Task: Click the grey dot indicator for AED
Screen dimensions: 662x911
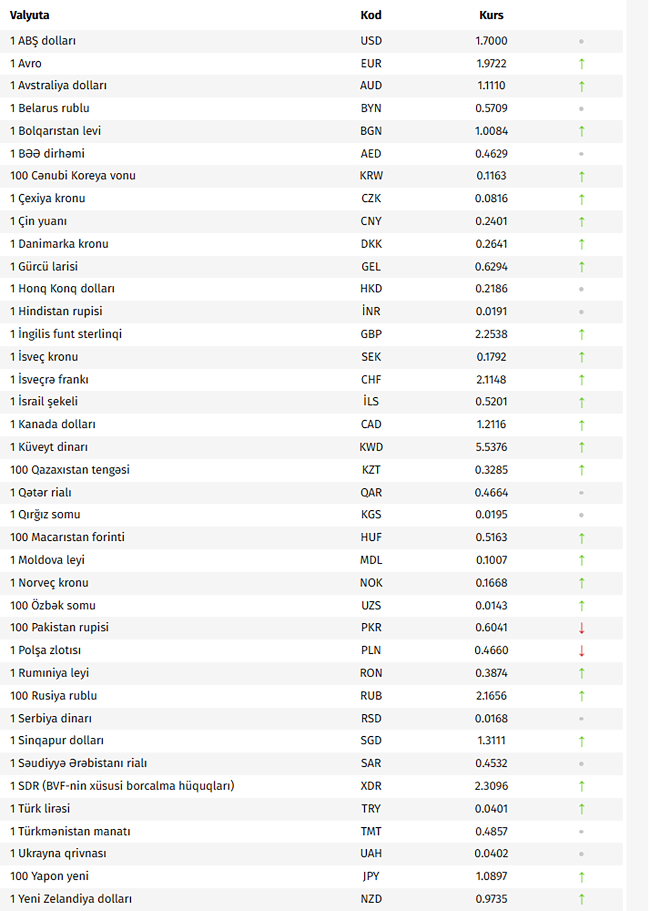Action: point(581,154)
